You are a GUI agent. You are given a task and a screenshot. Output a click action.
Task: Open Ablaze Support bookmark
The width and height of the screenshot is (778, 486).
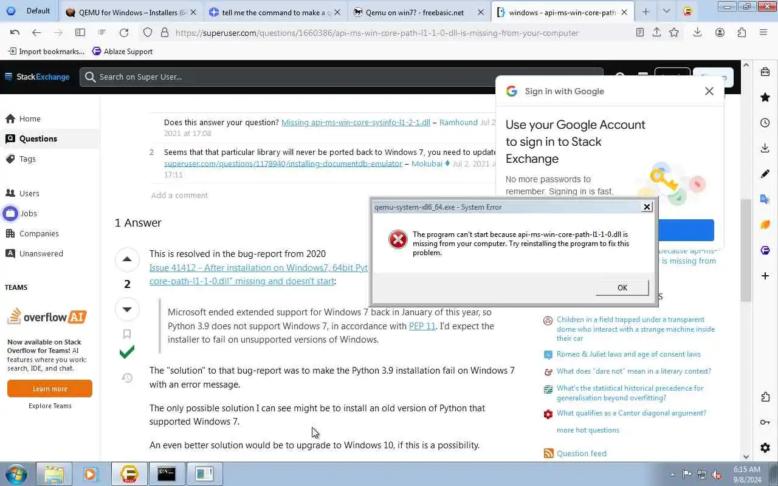click(x=122, y=52)
